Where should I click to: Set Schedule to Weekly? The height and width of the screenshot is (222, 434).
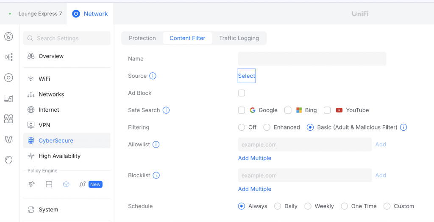308,206
